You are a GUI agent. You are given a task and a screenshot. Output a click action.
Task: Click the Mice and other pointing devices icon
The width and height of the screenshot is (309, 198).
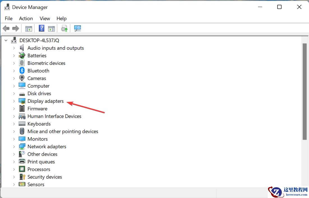pos(22,131)
